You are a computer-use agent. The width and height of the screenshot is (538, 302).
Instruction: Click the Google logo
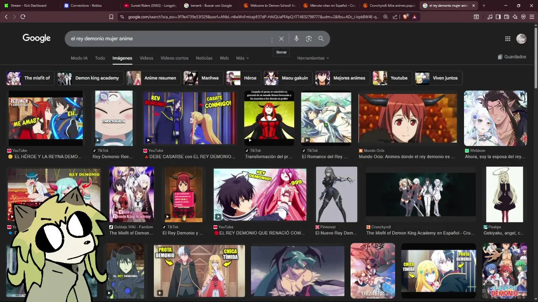(x=37, y=38)
